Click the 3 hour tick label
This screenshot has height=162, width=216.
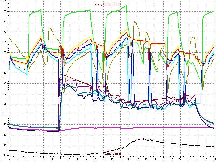point(35,159)
